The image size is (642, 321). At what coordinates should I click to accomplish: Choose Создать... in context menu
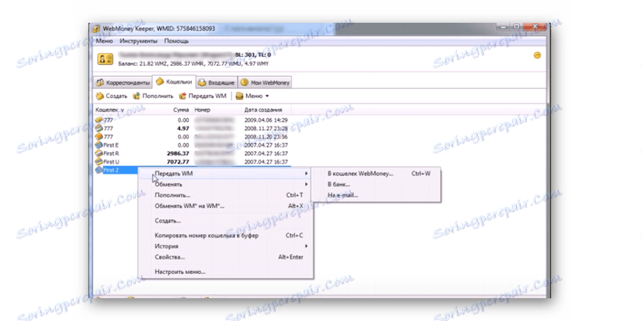click(x=225, y=221)
